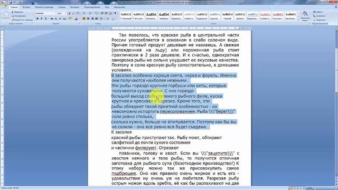
Task: Switch to the Главная tab
Action: [x=14, y=7]
